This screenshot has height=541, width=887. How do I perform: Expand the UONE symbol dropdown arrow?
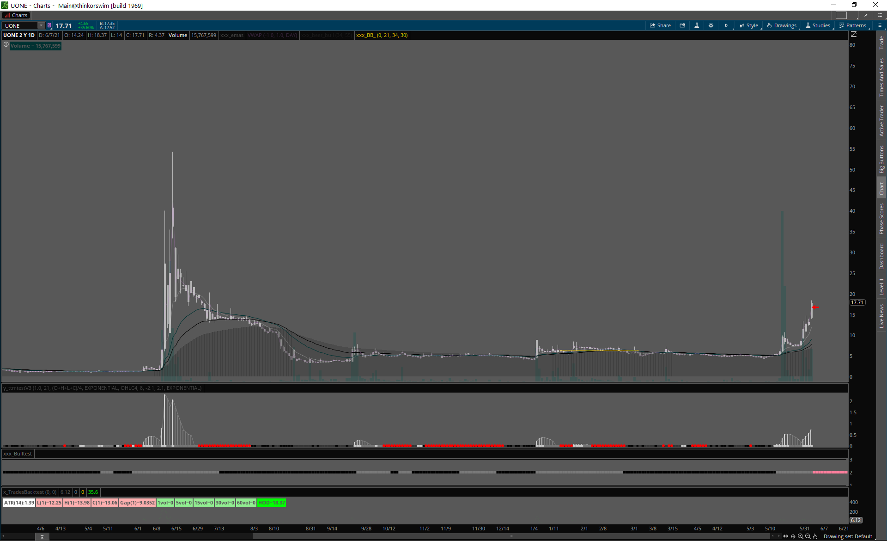point(41,25)
